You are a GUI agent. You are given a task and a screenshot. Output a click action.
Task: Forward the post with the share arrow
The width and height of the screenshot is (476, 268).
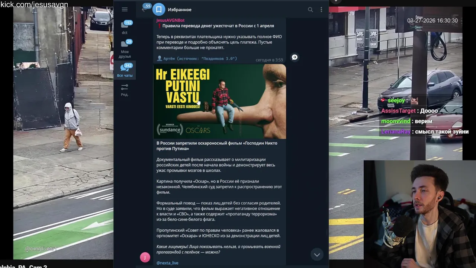295,57
